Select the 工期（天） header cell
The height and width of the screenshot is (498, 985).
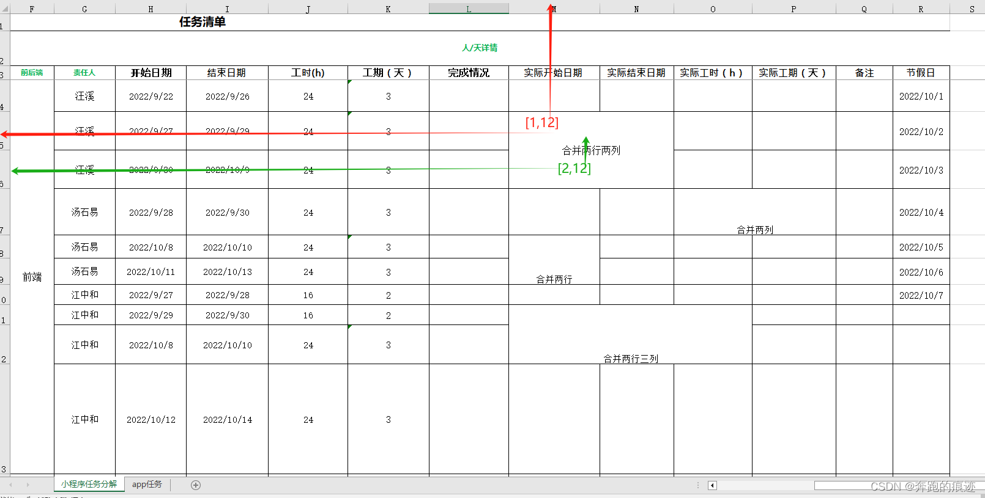388,73
